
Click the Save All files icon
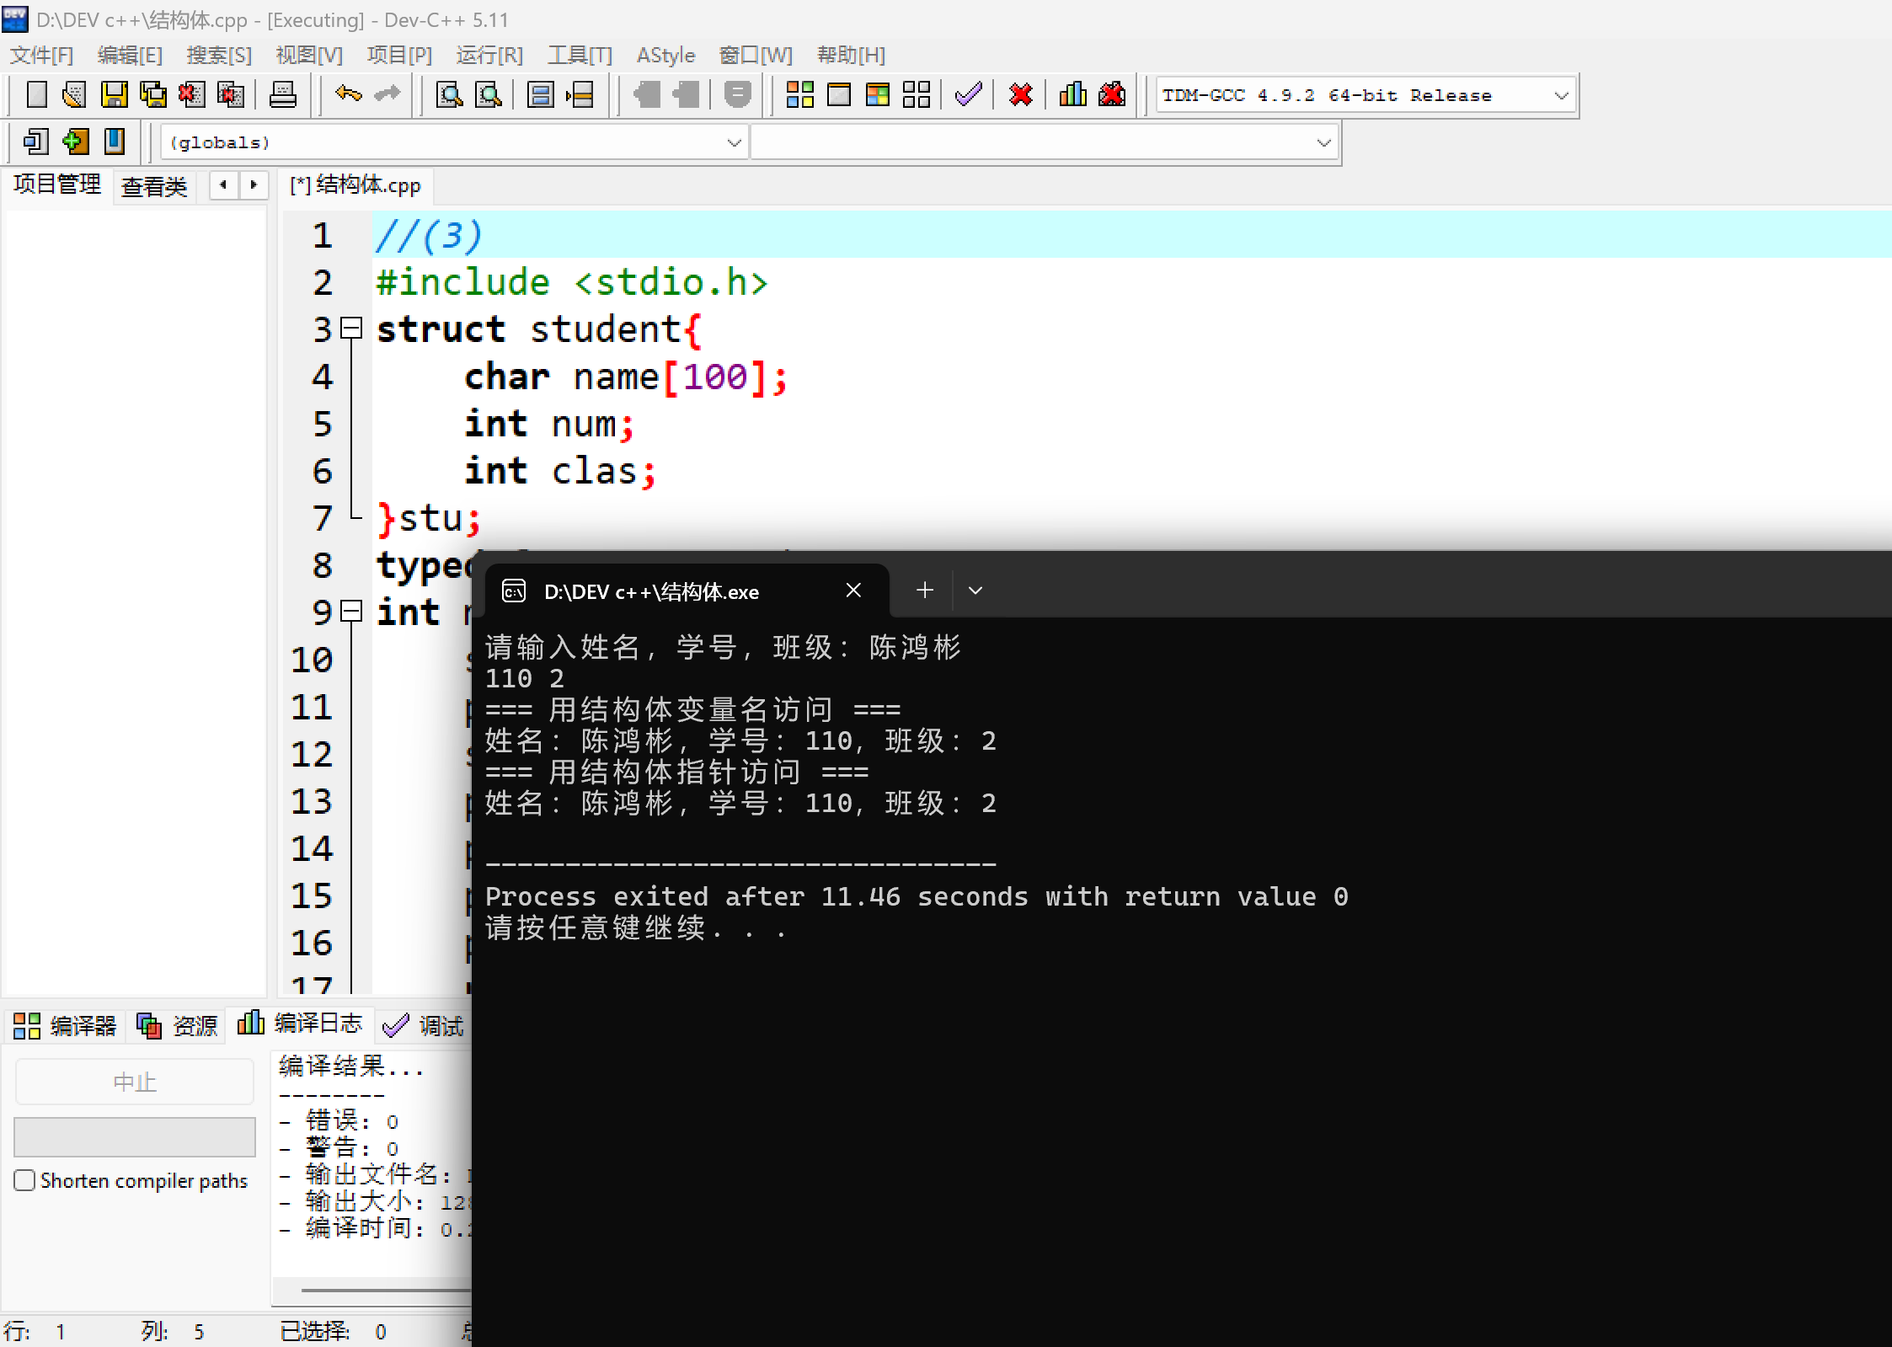pyautogui.click(x=152, y=94)
